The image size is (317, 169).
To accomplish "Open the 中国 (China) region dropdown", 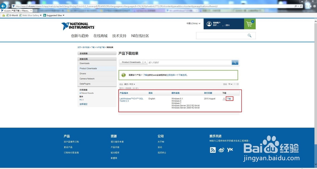I will click(x=193, y=23).
